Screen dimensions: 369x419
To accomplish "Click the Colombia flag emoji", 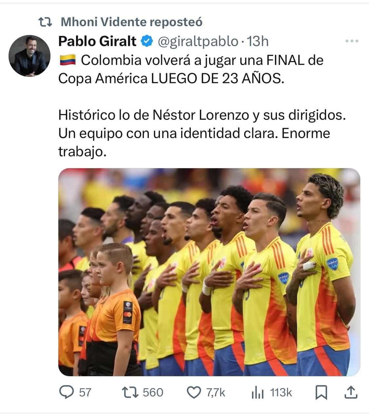I will 68,60.
